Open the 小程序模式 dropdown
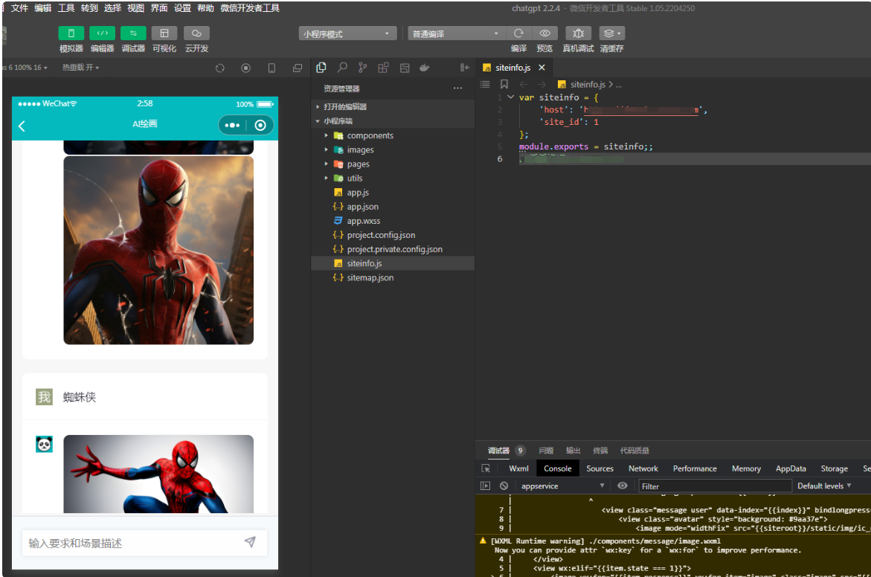871x577 pixels. [x=347, y=33]
